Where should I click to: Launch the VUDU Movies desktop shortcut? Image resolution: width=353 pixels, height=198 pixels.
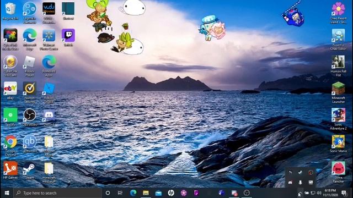click(x=49, y=13)
